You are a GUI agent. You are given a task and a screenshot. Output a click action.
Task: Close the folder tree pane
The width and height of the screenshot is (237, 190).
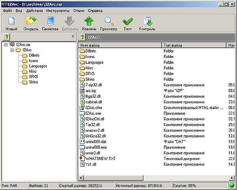click(x=73, y=36)
